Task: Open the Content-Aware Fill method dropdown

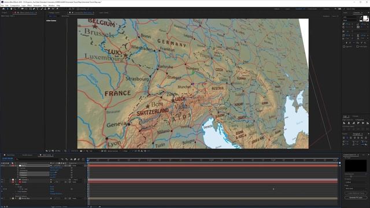Action: (356, 182)
